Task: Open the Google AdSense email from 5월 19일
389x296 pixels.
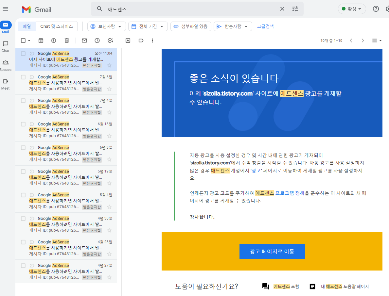Action: 66,177
